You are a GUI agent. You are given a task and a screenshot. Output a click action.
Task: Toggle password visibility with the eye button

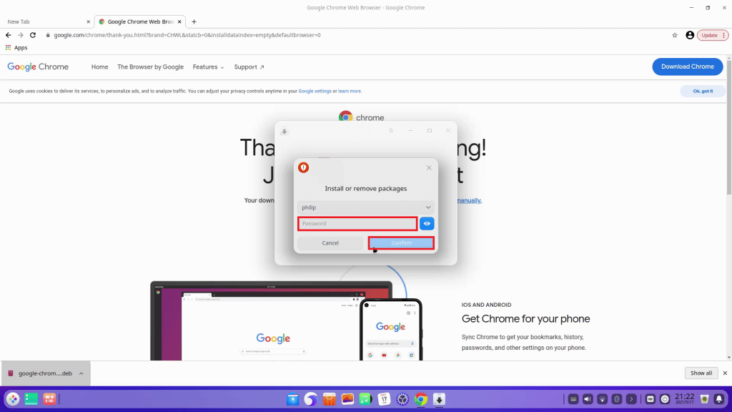point(427,224)
